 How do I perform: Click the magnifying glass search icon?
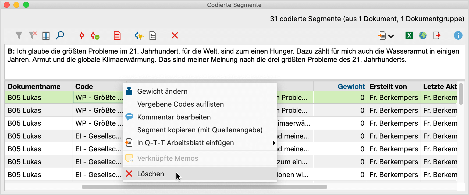60,35
